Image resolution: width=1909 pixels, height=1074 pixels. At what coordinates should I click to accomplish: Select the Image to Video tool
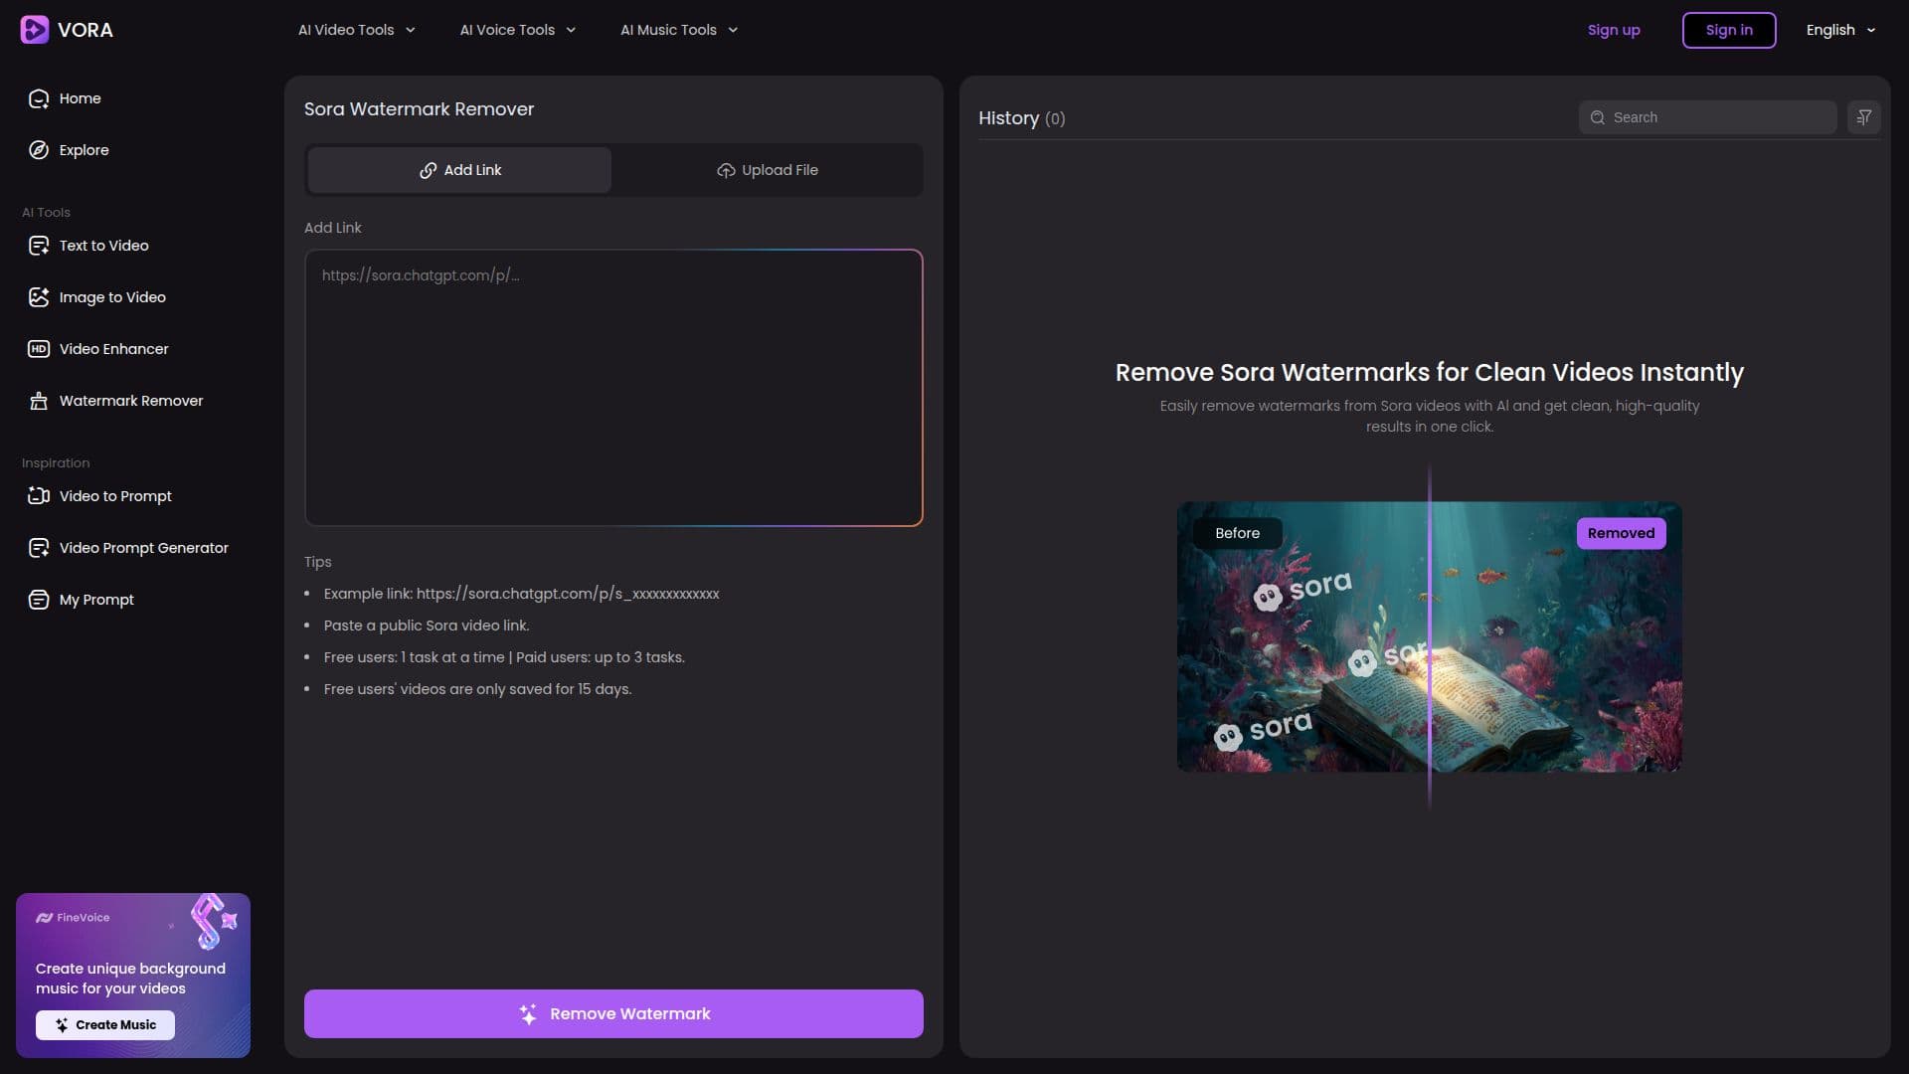[97, 297]
